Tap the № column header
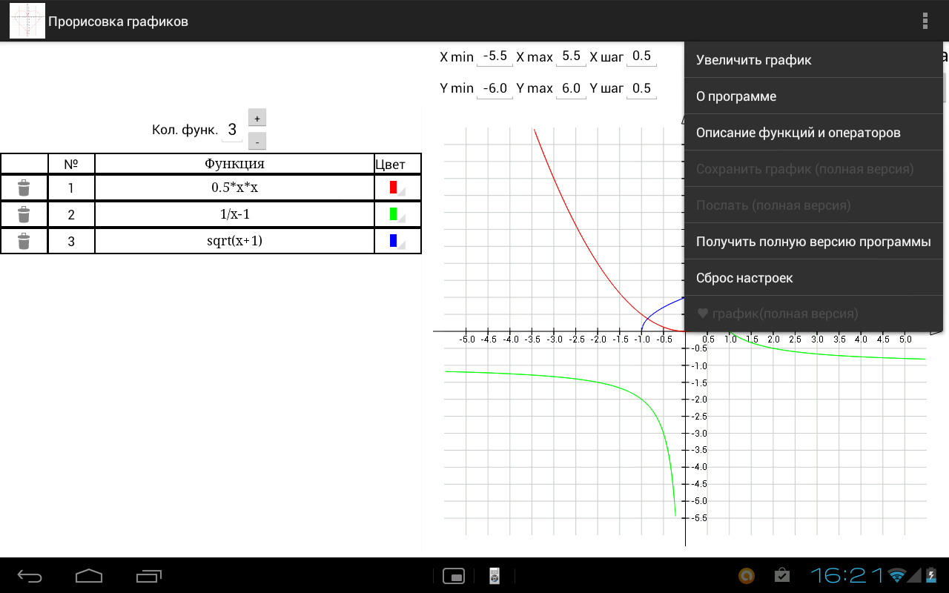 point(71,164)
